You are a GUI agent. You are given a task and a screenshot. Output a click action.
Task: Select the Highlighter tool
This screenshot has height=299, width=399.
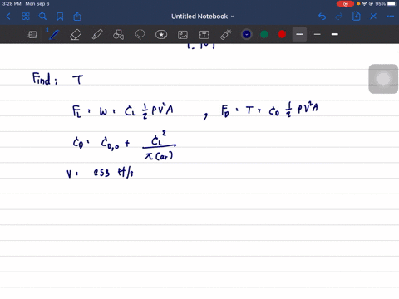pyautogui.click(x=97, y=35)
